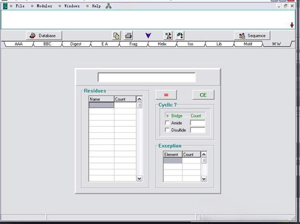Restore down the inner document window
This screenshot has width=300, height=224.
click(x=285, y=6)
